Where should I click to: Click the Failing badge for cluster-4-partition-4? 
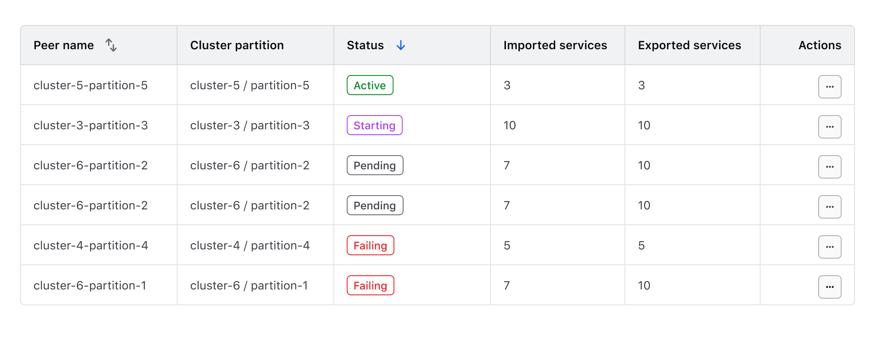pyautogui.click(x=370, y=245)
